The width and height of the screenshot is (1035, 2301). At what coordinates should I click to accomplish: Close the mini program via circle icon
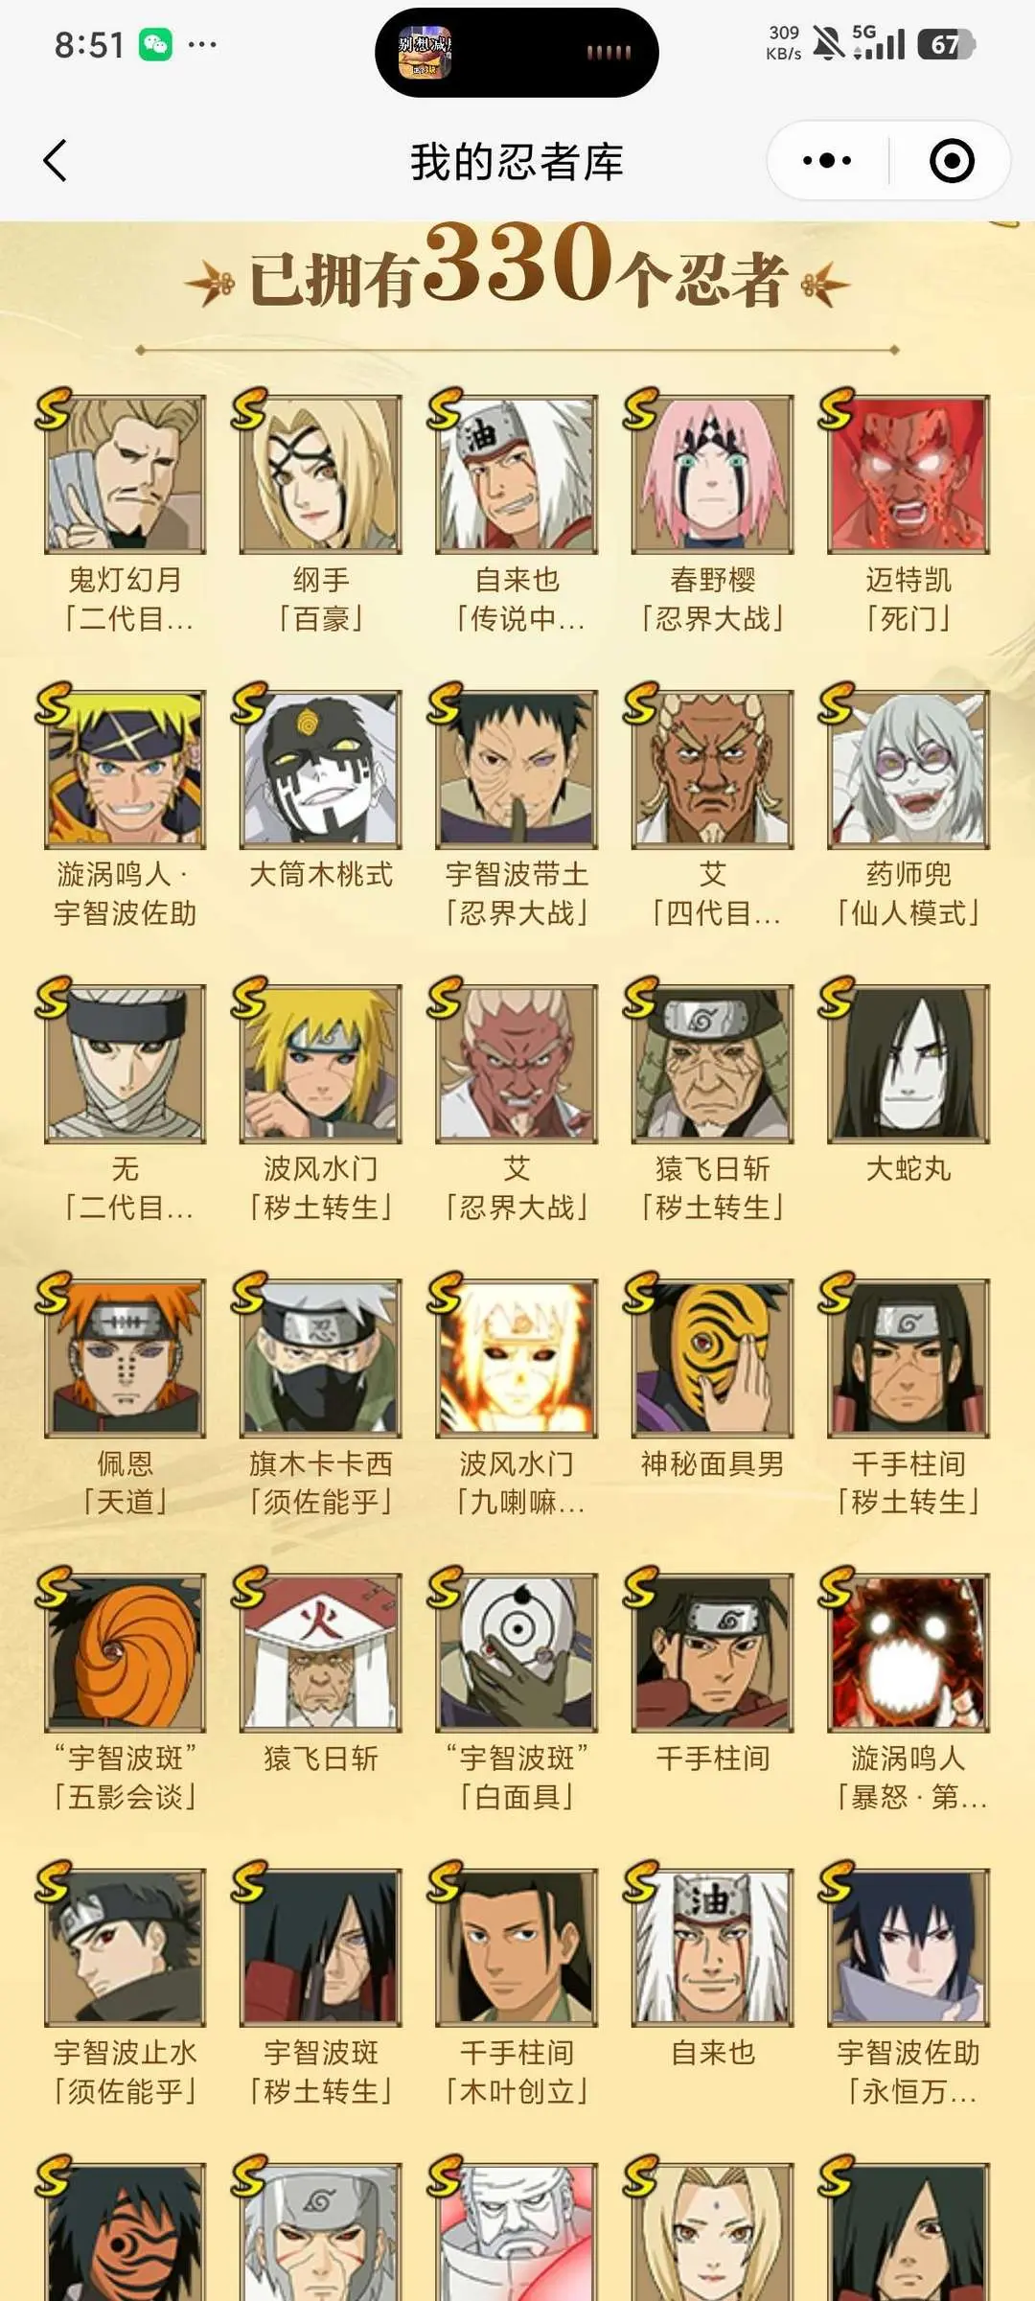pos(952,161)
